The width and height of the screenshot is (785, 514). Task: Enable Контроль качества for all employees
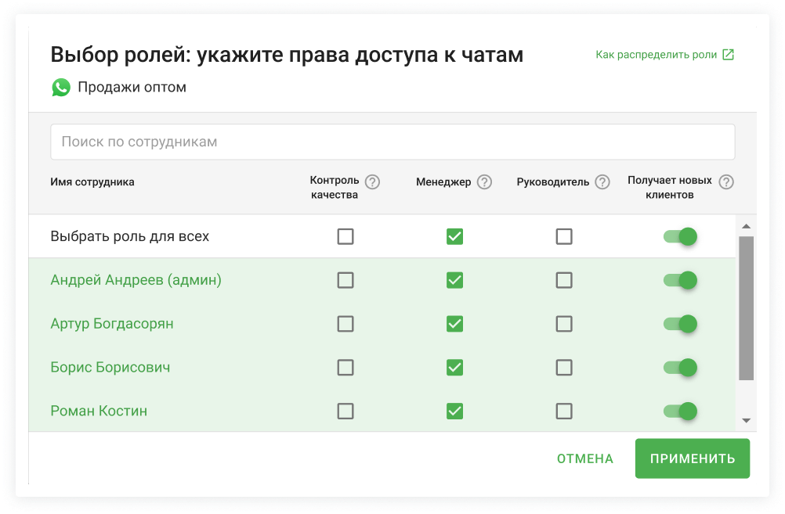345,236
